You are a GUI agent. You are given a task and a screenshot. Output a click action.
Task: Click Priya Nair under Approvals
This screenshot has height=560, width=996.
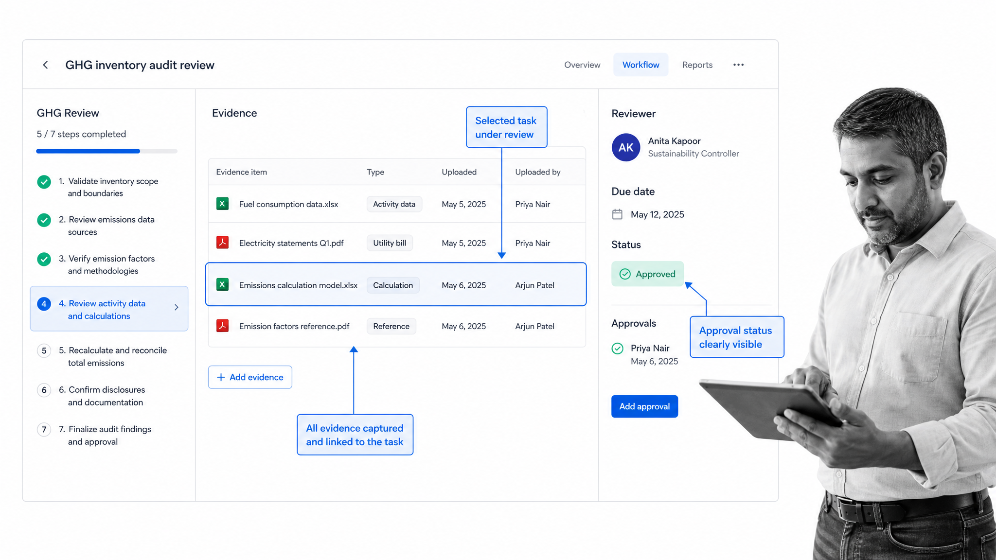tap(650, 348)
